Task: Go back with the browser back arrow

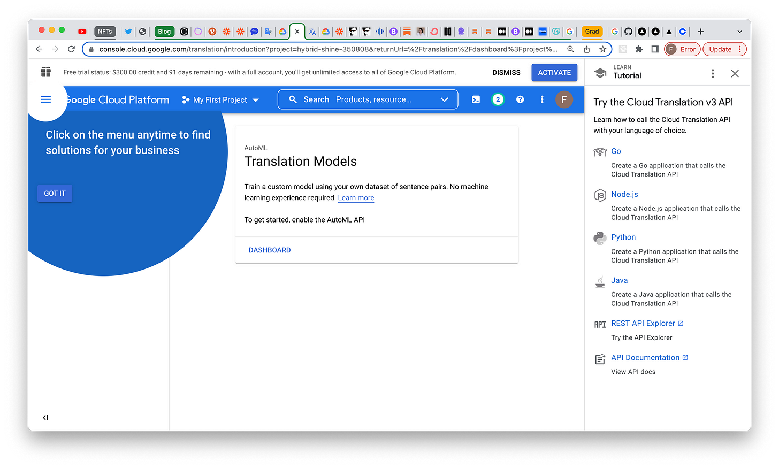Action: click(39, 49)
